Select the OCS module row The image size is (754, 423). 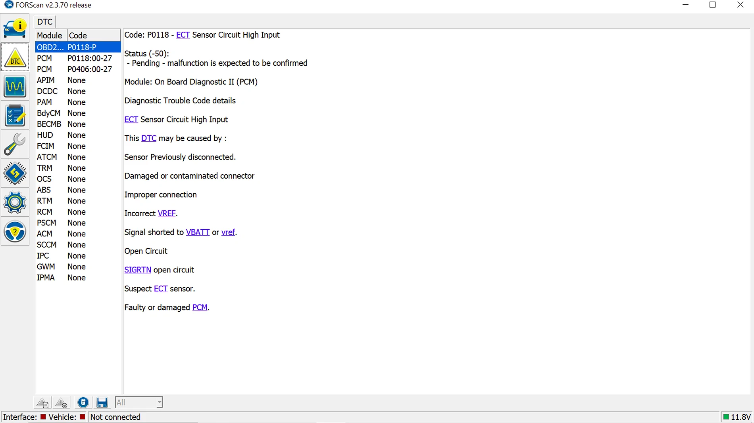pyautogui.click(x=78, y=179)
